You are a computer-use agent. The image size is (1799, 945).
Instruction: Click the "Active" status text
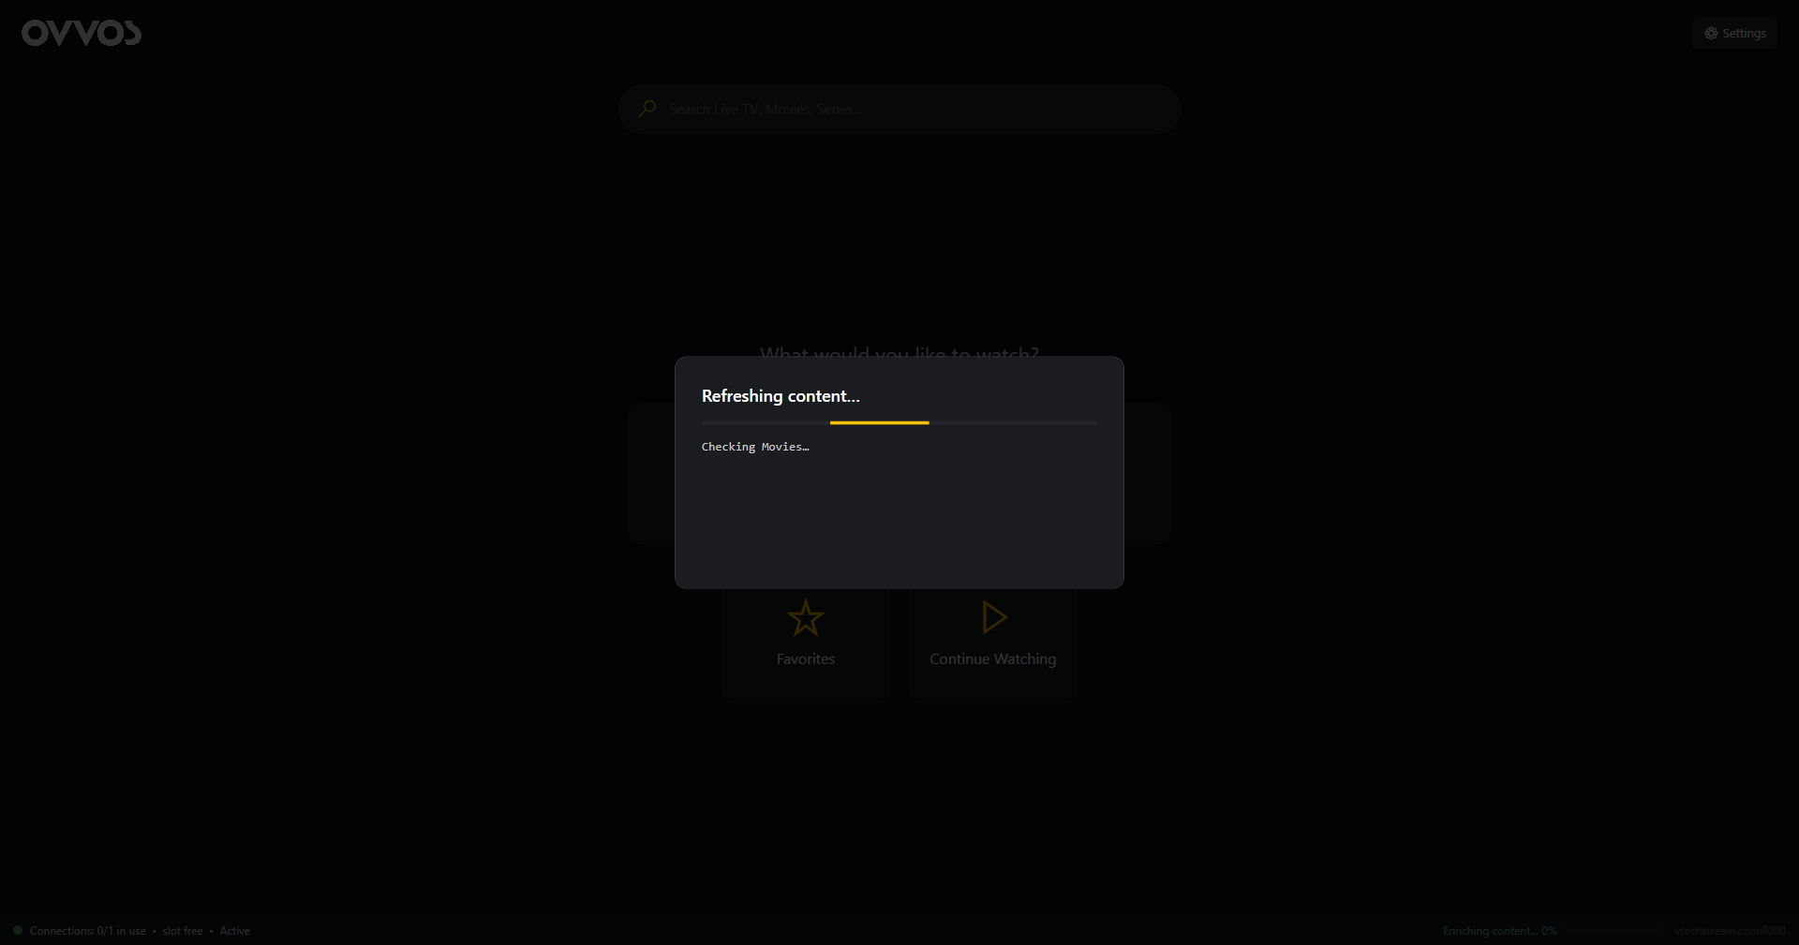coord(235,931)
